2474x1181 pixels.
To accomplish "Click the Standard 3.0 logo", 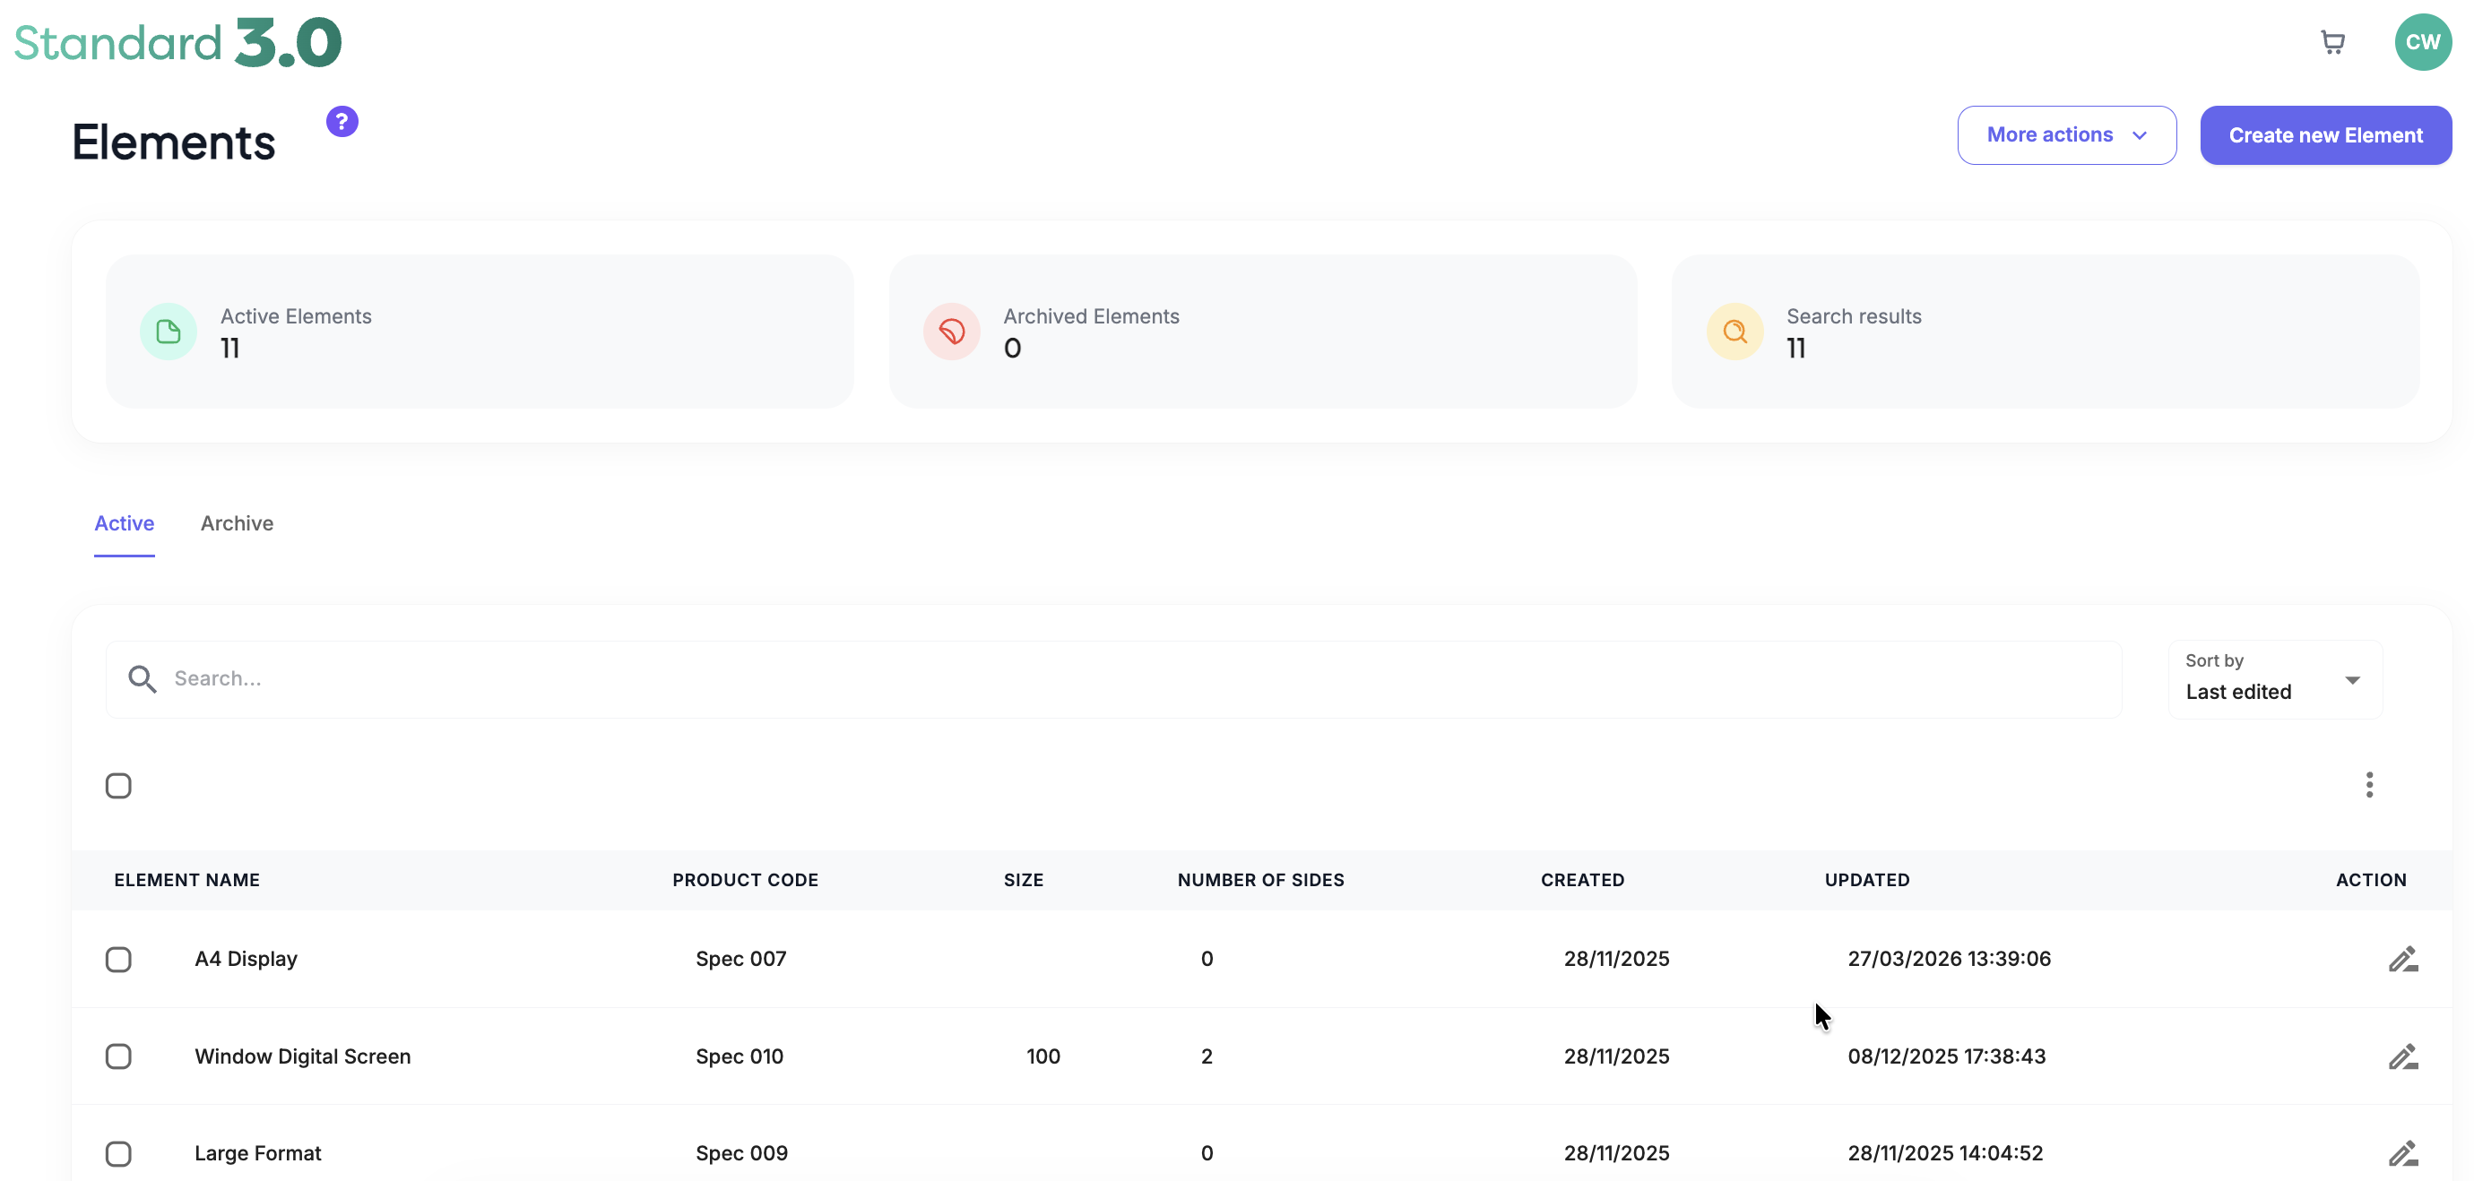I will [x=177, y=42].
